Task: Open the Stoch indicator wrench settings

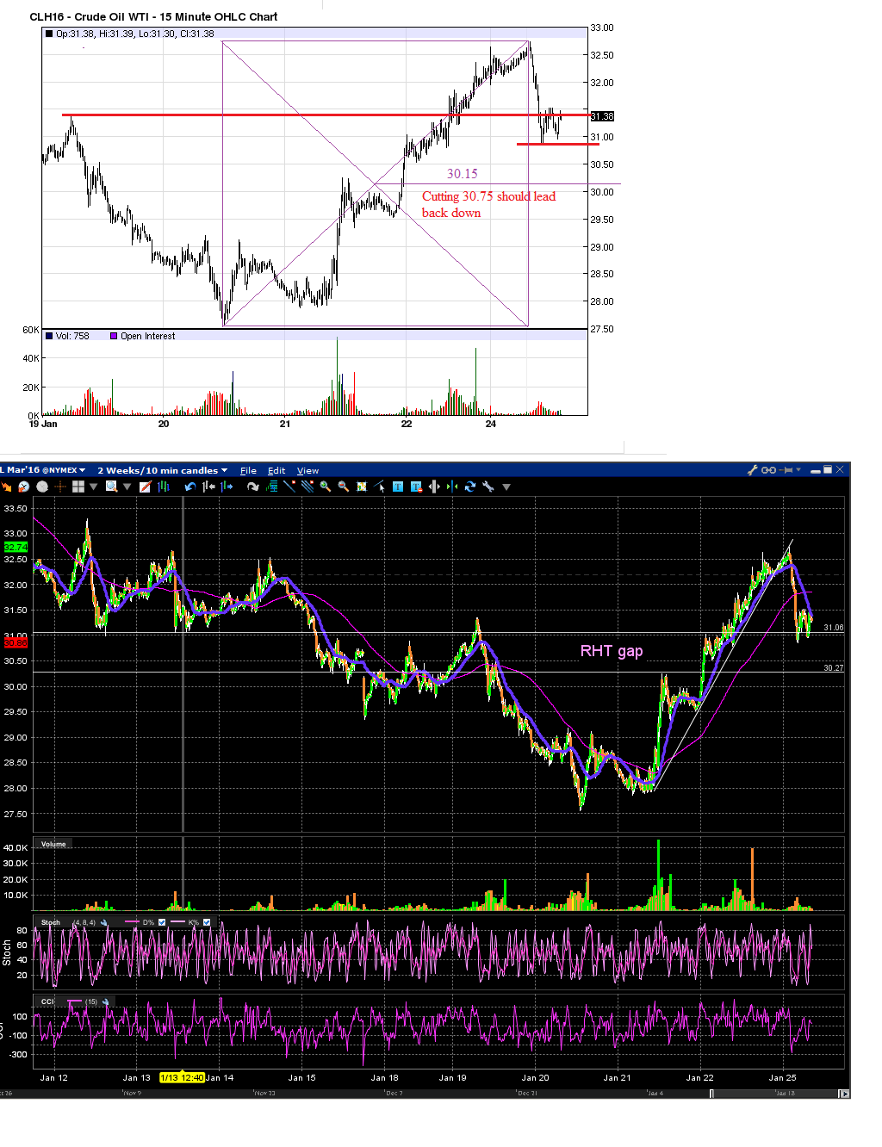Action: click(x=104, y=922)
